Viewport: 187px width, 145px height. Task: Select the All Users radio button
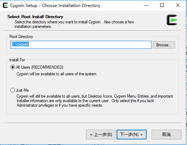pyautogui.click(x=13, y=67)
